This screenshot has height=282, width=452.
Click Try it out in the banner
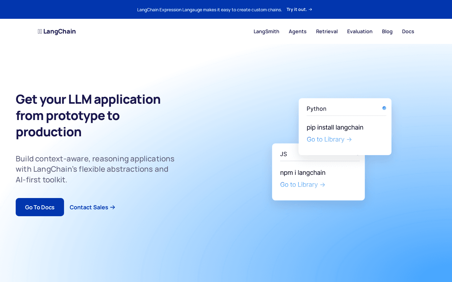pos(296,9)
